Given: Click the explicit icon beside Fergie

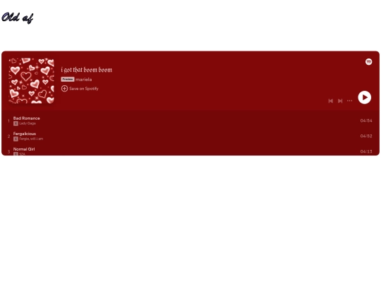Looking at the screenshot, I should coord(16,139).
